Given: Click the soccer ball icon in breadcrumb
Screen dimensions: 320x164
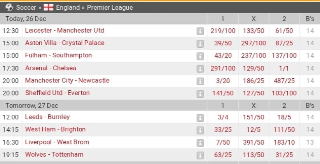Looking at the screenshot, I should pos(9,7).
